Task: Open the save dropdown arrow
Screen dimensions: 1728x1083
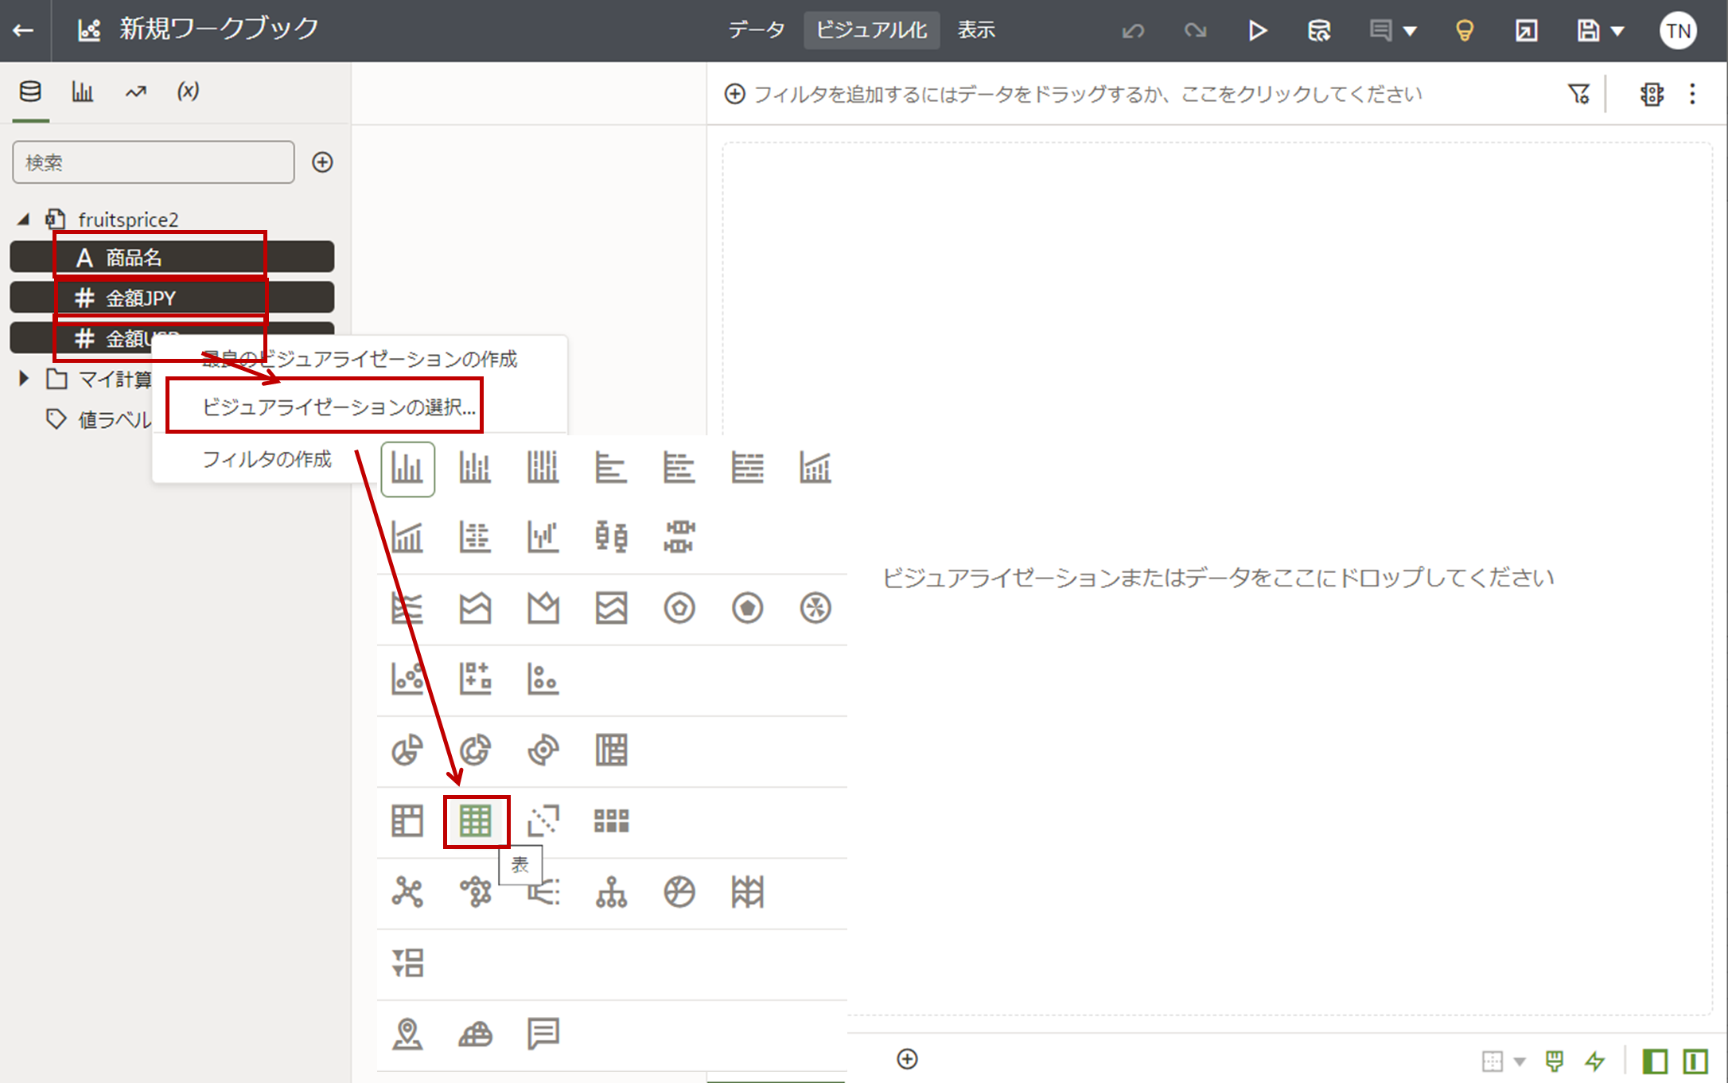Action: point(1617,31)
